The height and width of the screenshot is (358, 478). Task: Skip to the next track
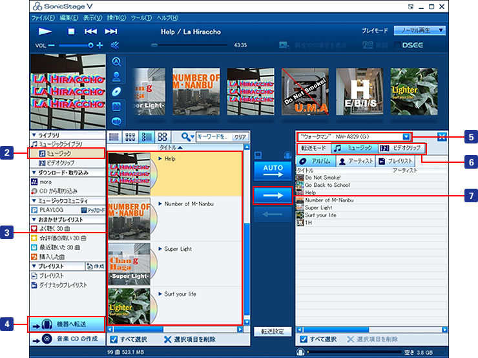pyautogui.click(x=110, y=32)
